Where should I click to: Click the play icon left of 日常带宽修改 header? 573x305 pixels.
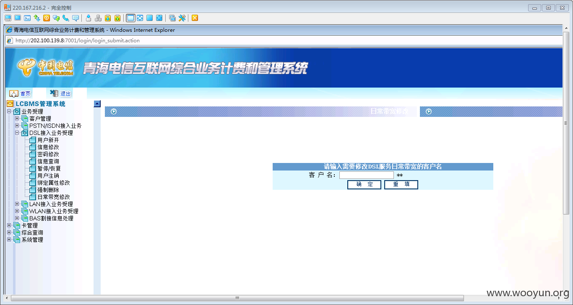click(x=114, y=111)
